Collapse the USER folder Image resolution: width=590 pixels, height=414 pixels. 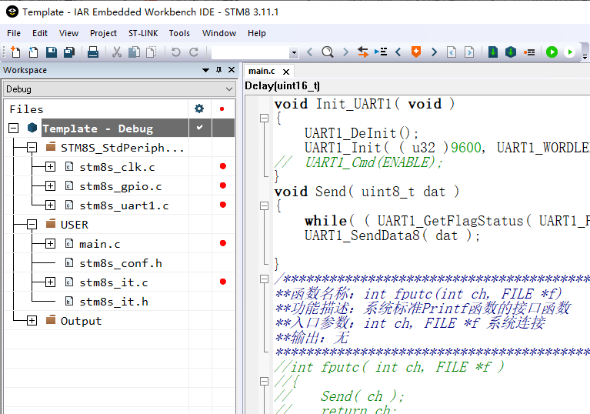pyautogui.click(x=32, y=225)
